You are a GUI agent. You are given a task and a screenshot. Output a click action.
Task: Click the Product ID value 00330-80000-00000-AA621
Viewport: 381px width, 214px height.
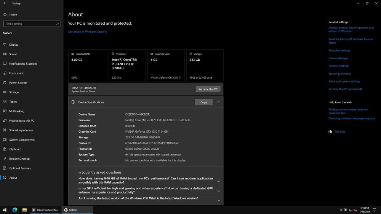142,149
